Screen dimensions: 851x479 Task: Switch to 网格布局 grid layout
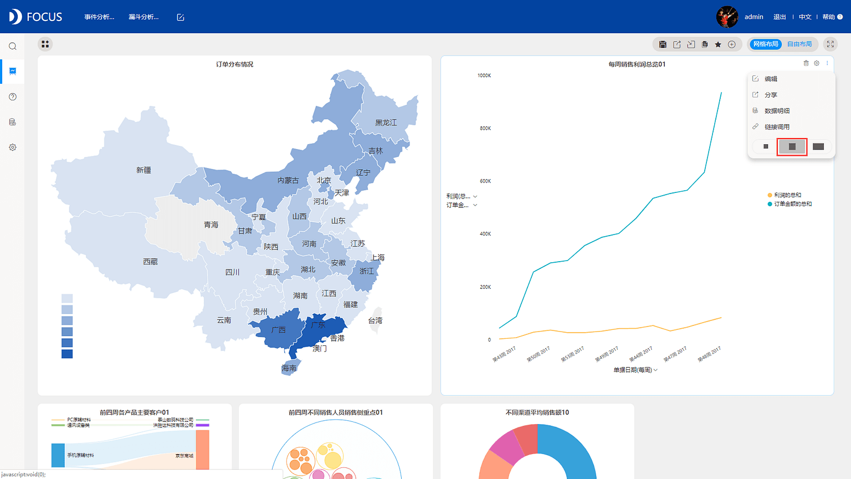(766, 44)
